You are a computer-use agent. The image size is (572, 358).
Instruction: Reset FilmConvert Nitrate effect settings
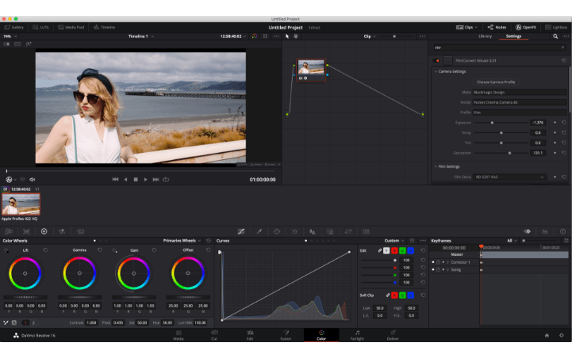click(564, 60)
